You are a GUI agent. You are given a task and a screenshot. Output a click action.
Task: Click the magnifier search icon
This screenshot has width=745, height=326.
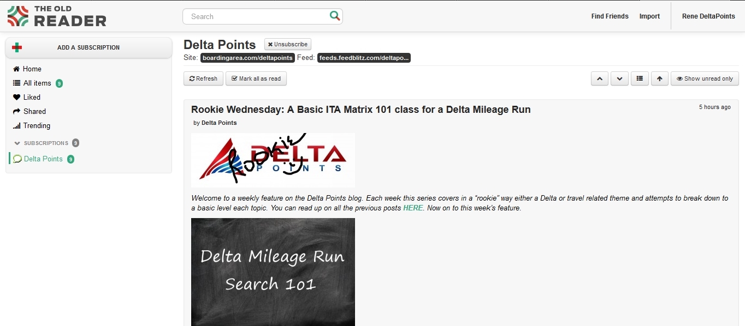[334, 16]
